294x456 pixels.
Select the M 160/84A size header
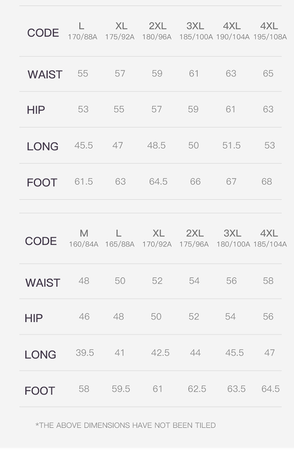[83, 238]
